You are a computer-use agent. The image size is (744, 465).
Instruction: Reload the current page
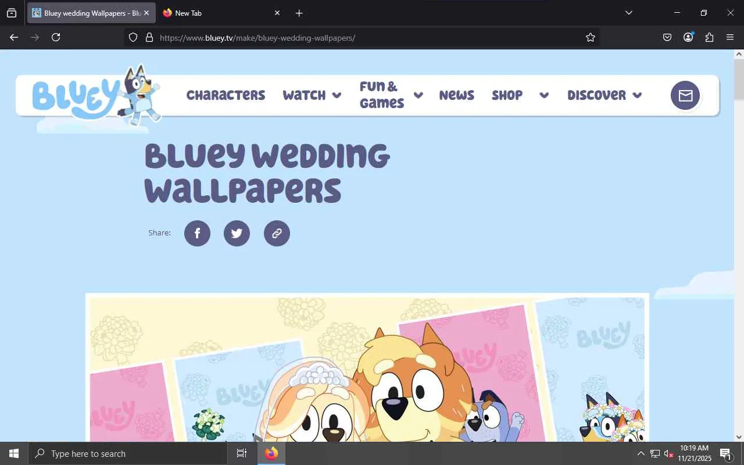(x=56, y=37)
